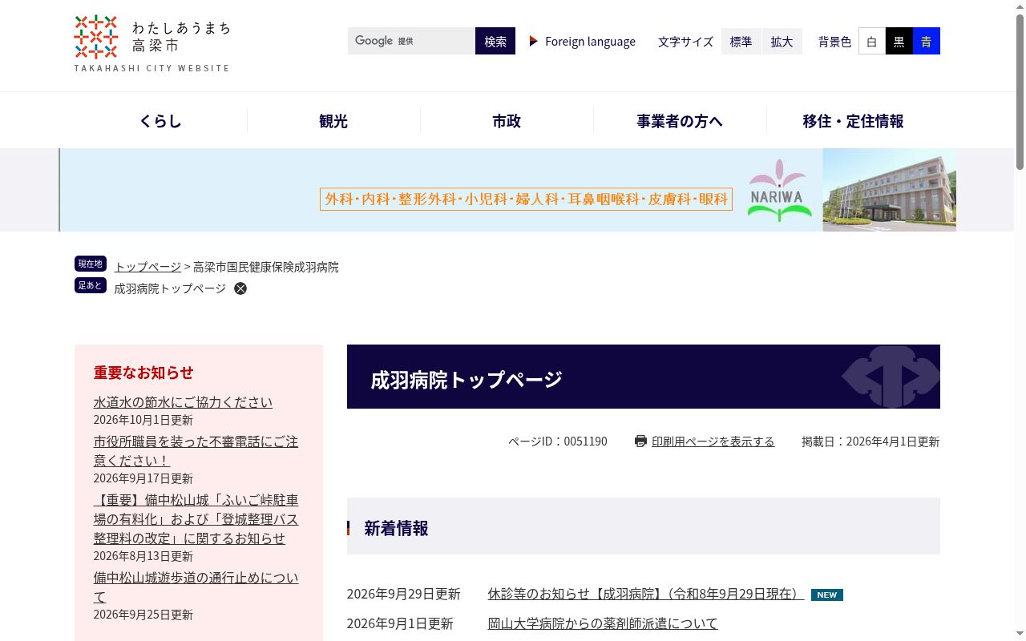Image resolution: width=1026 pixels, height=641 pixels.
Task: Focus the Google search input field
Action: click(411, 41)
